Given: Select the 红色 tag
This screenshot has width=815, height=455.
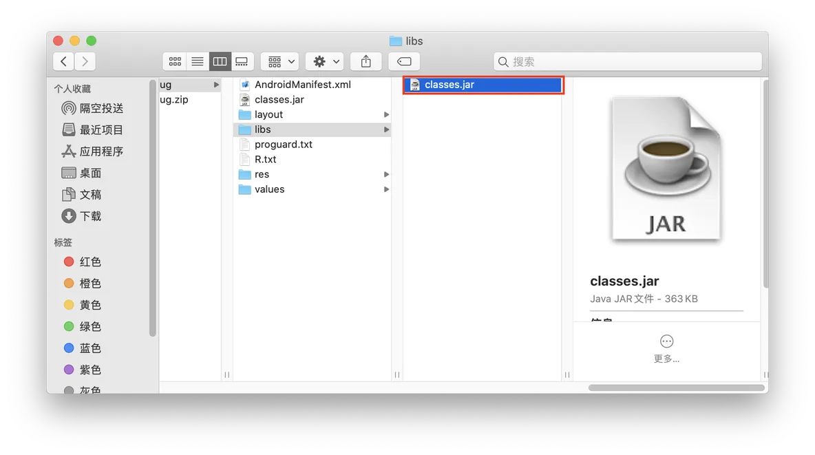Looking at the screenshot, I should pyautogui.click(x=83, y=262).
